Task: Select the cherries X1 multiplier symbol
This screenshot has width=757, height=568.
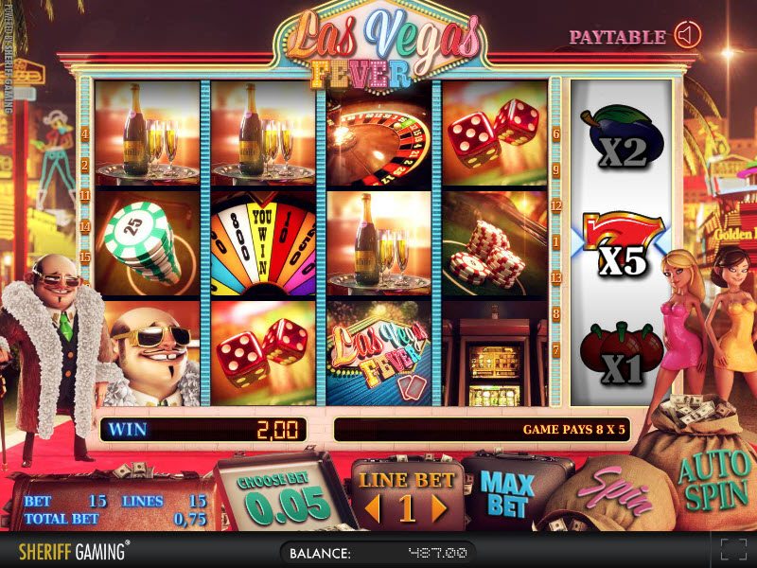Action: click(x=622, y=354)
